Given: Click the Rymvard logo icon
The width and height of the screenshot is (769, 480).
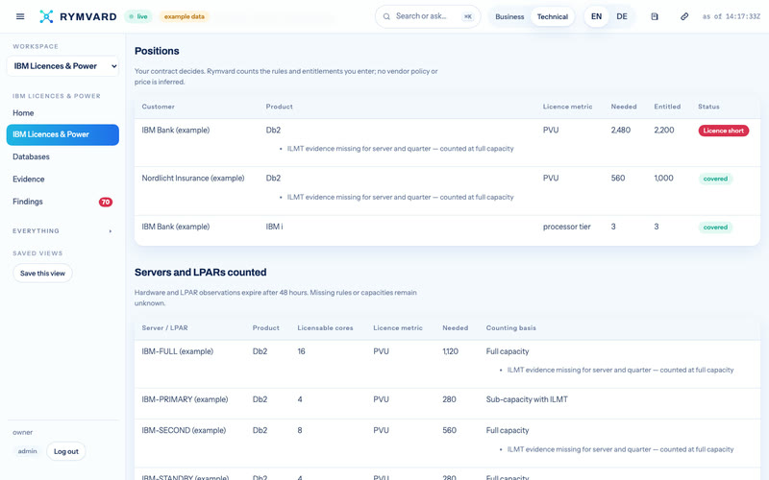Looking at the screenshot, I should pos(46,16).
